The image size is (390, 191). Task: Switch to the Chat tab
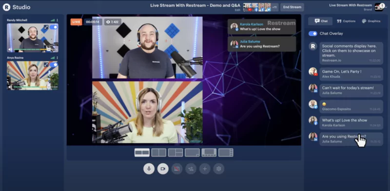[320, 21]
